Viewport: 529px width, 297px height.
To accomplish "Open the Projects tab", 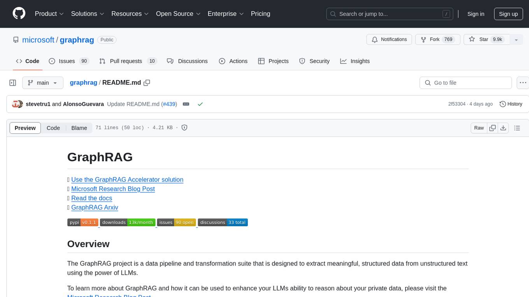I will point(273,61).
